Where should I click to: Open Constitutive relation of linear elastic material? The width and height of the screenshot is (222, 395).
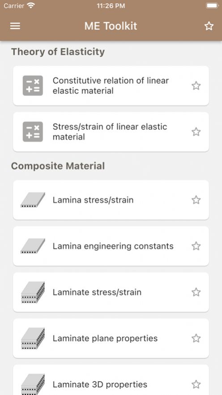111,86
